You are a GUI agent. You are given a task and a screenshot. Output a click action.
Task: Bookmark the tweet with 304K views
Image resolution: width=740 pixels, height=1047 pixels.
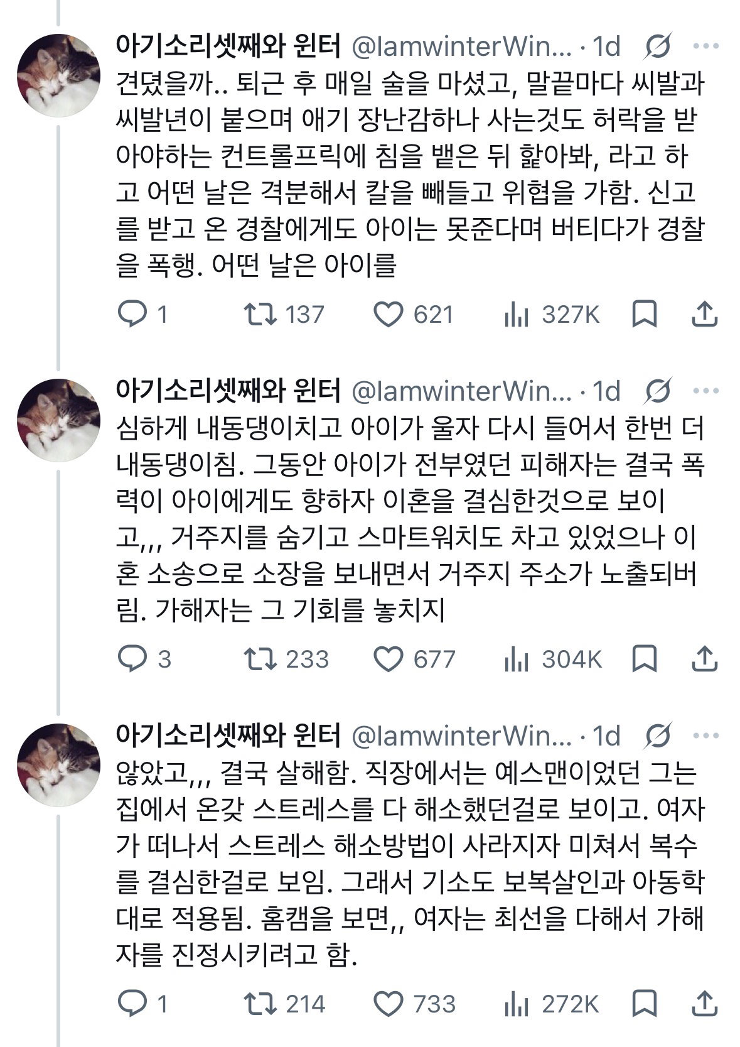point(644,659)
